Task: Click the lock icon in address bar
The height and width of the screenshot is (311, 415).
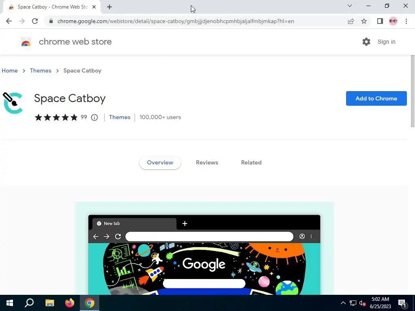Action: tap(51, 21)
